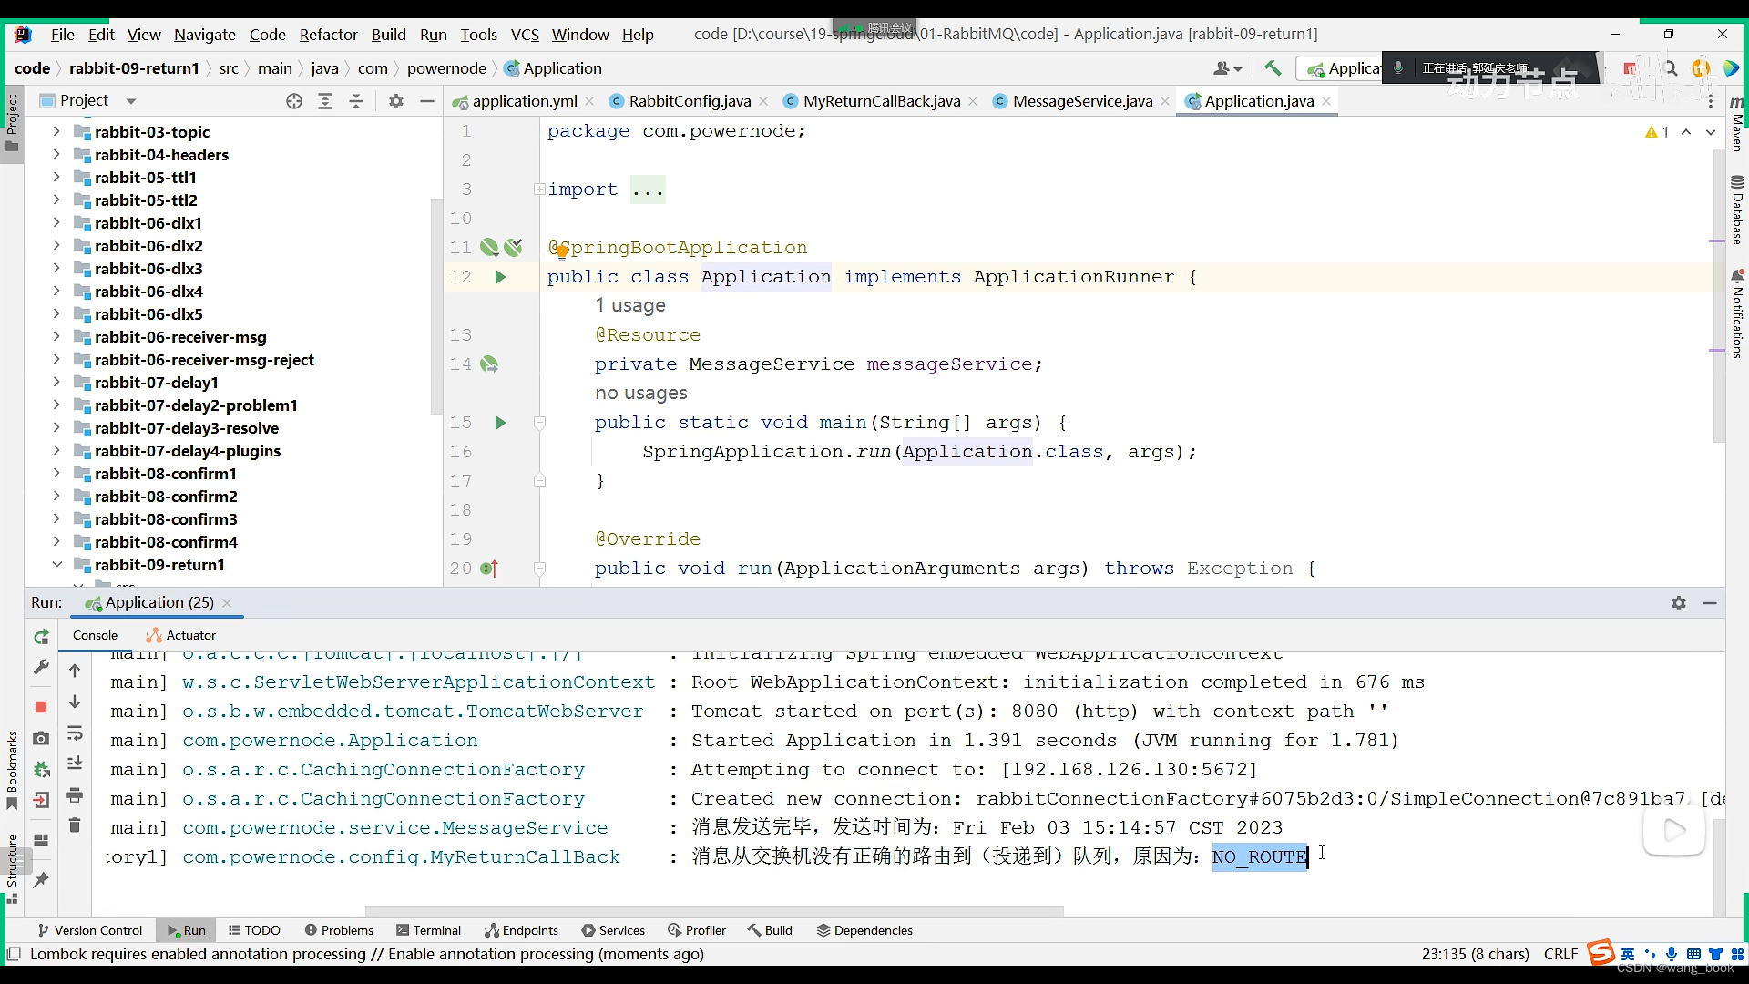Click the run gutter arrow at line 12
Viewport: 1749px width, 984px height.
500,277
